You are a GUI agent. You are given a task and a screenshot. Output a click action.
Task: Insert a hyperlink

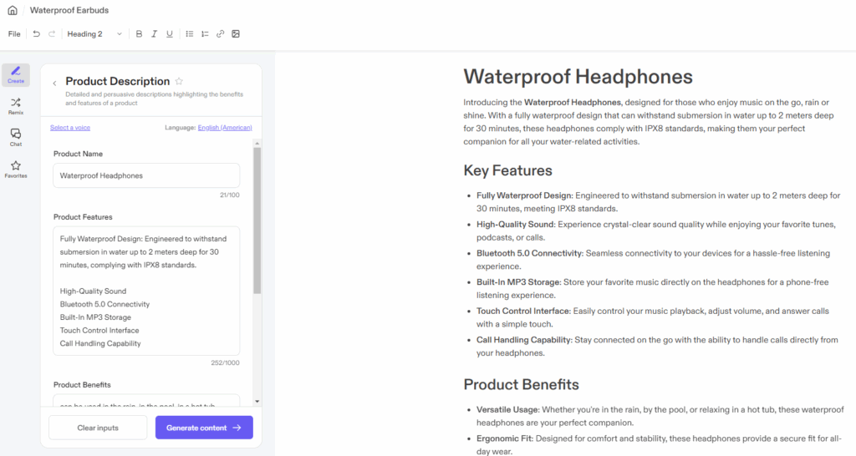[220, 33]
